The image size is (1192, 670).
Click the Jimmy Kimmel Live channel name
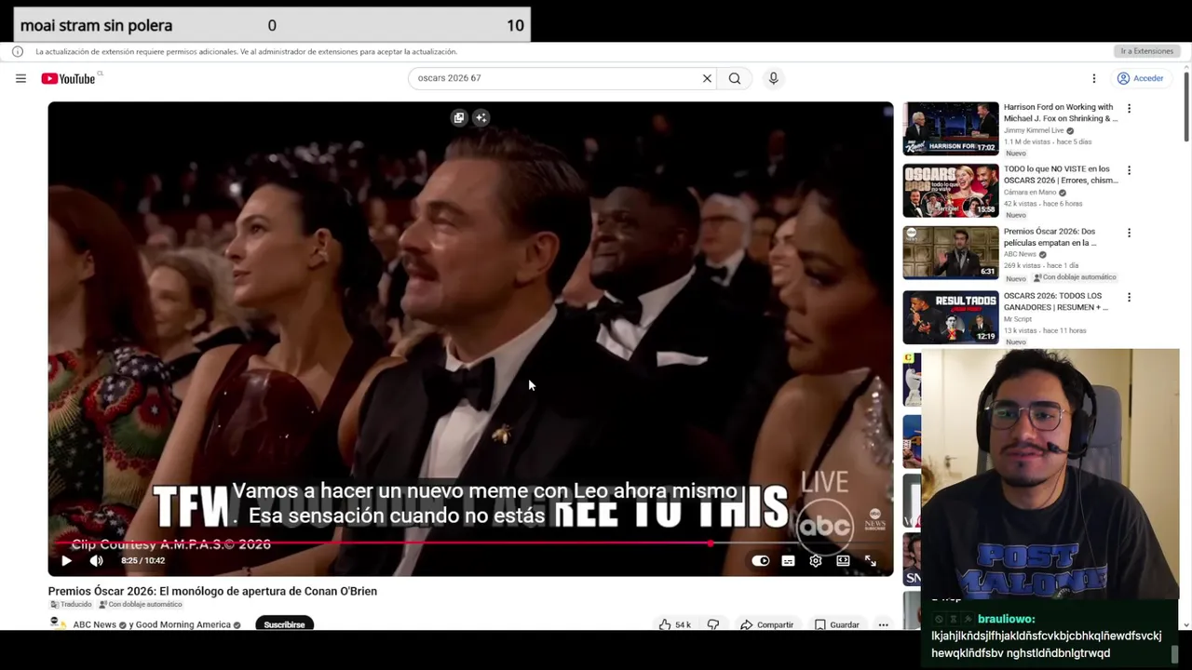tap(1034, 130)
